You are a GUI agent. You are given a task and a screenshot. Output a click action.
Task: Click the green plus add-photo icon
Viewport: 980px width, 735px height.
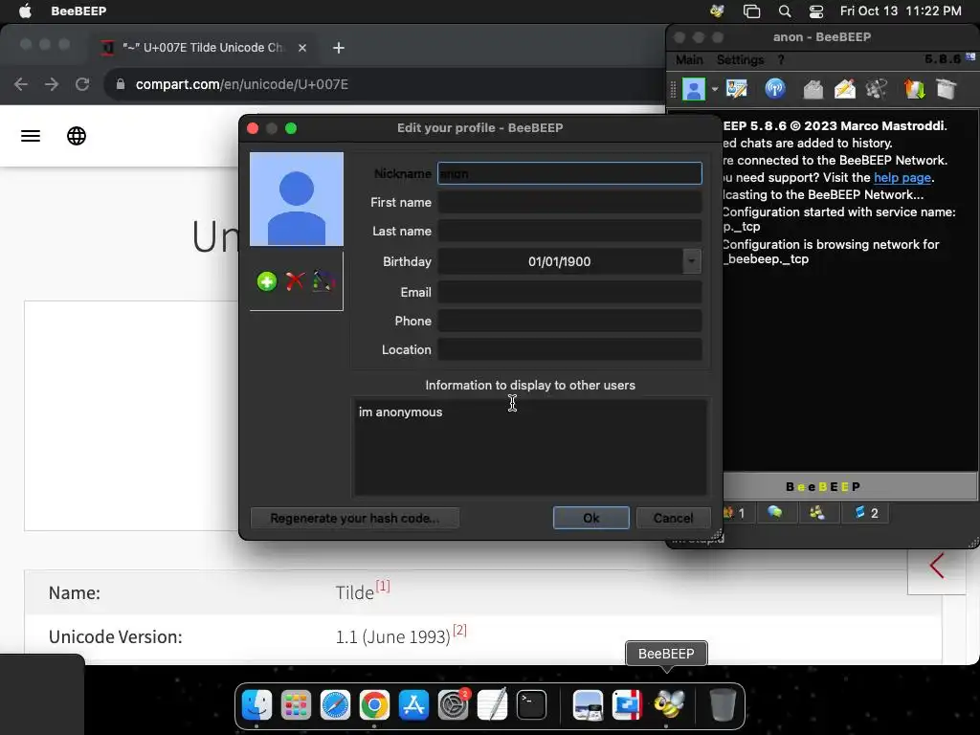pyautogui.click(x=267, y=281)
